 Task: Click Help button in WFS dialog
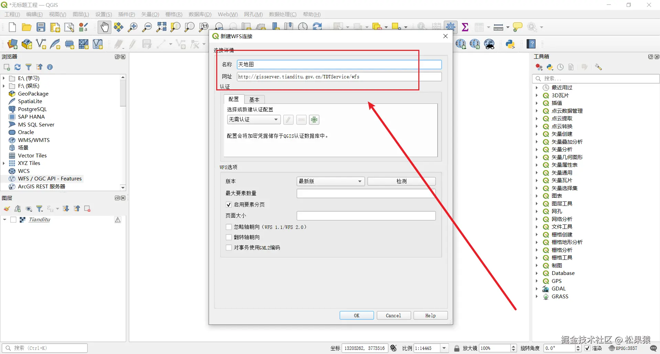(x=430, y=316)
